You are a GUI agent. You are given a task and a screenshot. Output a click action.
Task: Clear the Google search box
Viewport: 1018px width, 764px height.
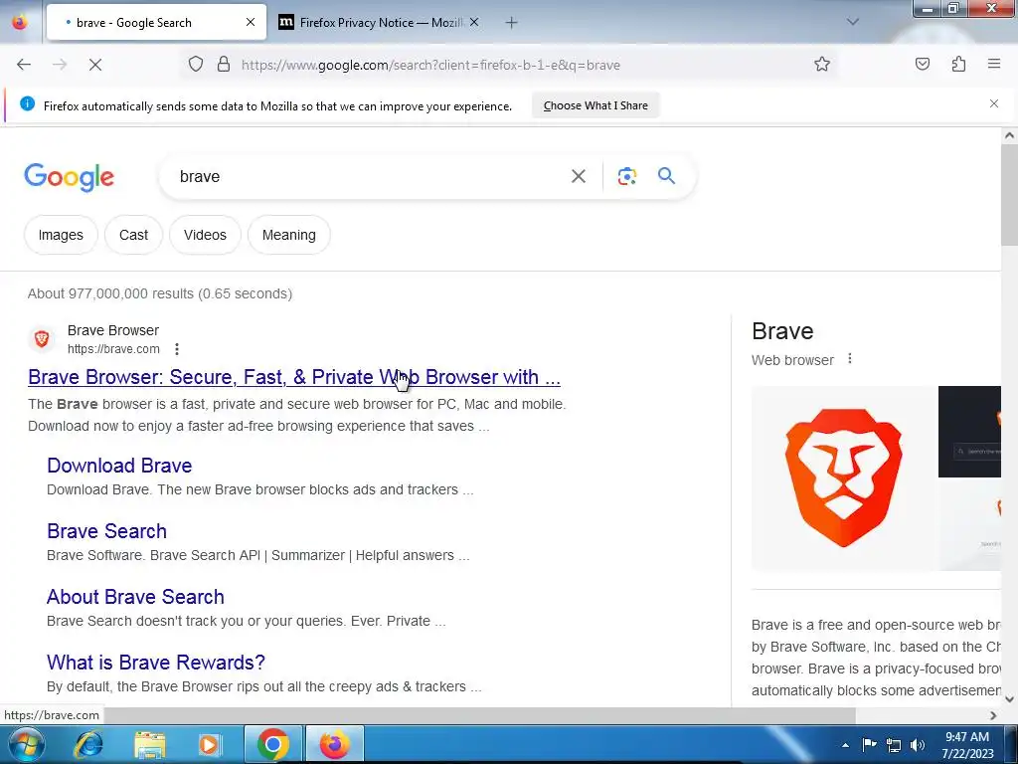579,176
